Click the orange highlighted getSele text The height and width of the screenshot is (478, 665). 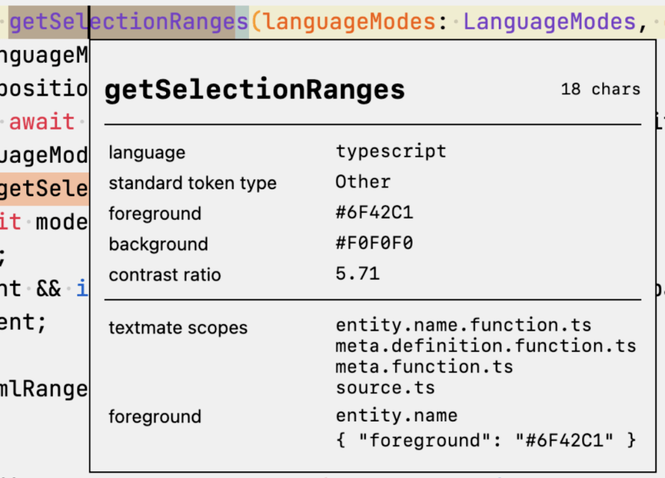coord(44,187)
